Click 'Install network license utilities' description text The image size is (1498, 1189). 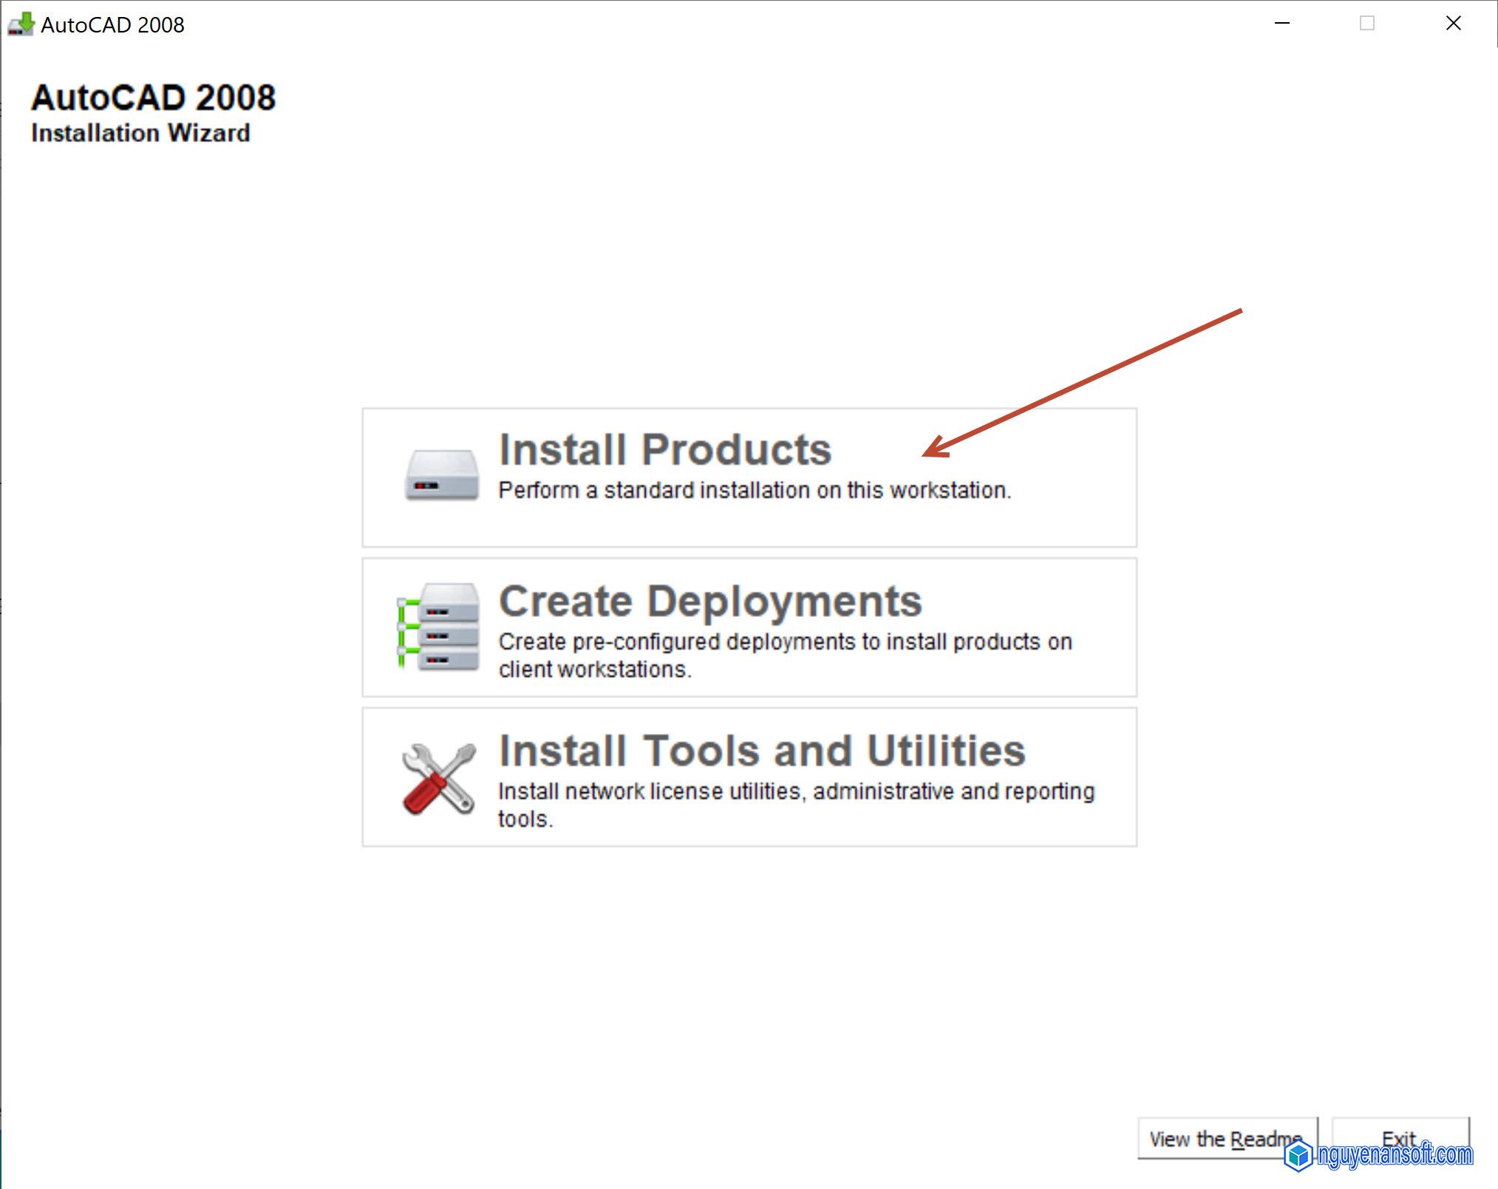point(796,805)
